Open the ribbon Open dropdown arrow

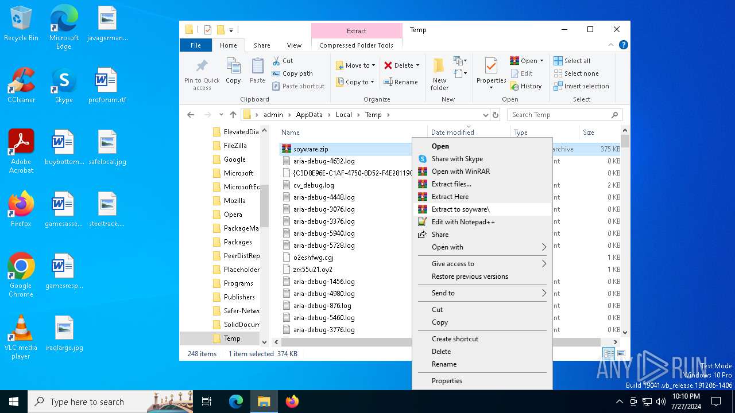click(x=541, y=61)
